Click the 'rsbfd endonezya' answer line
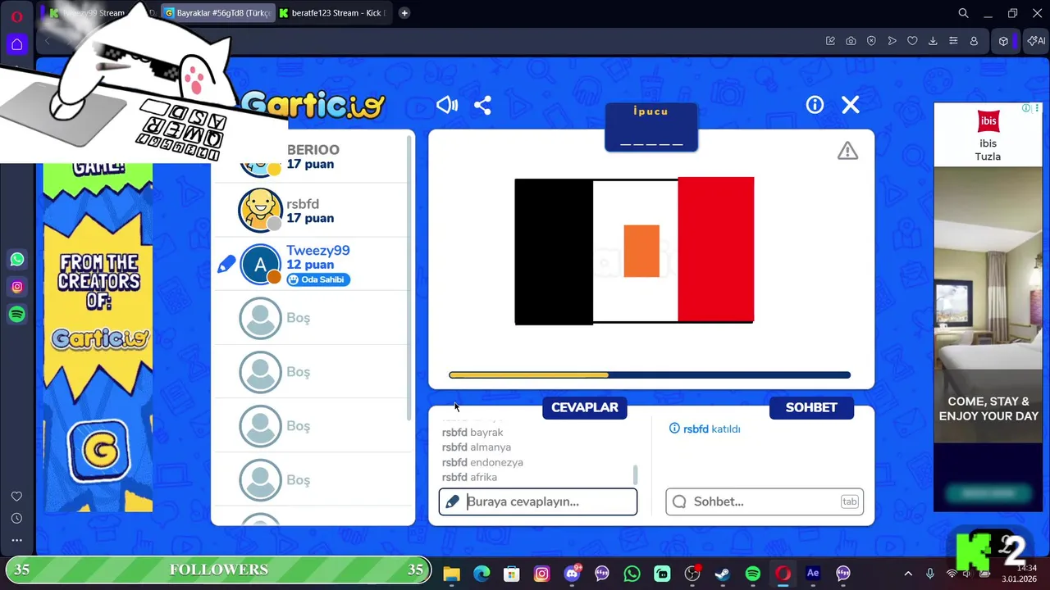Viewport: 1050px width, 590px height. (482, 462)
